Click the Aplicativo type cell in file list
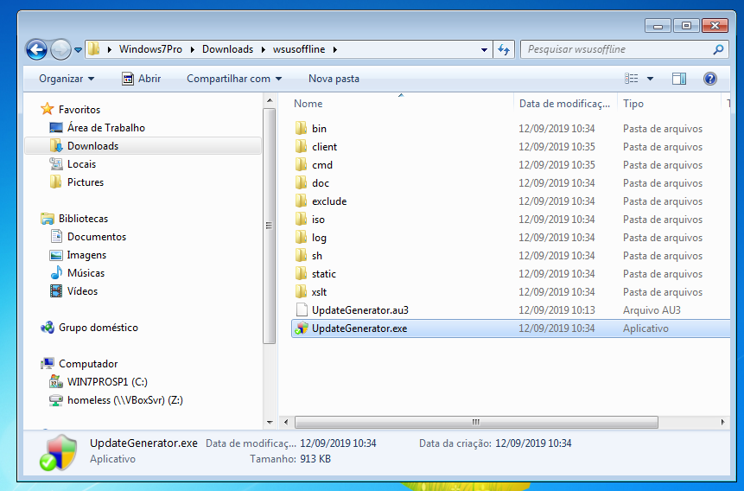This screenshot has height=491, width=744. 645,328
